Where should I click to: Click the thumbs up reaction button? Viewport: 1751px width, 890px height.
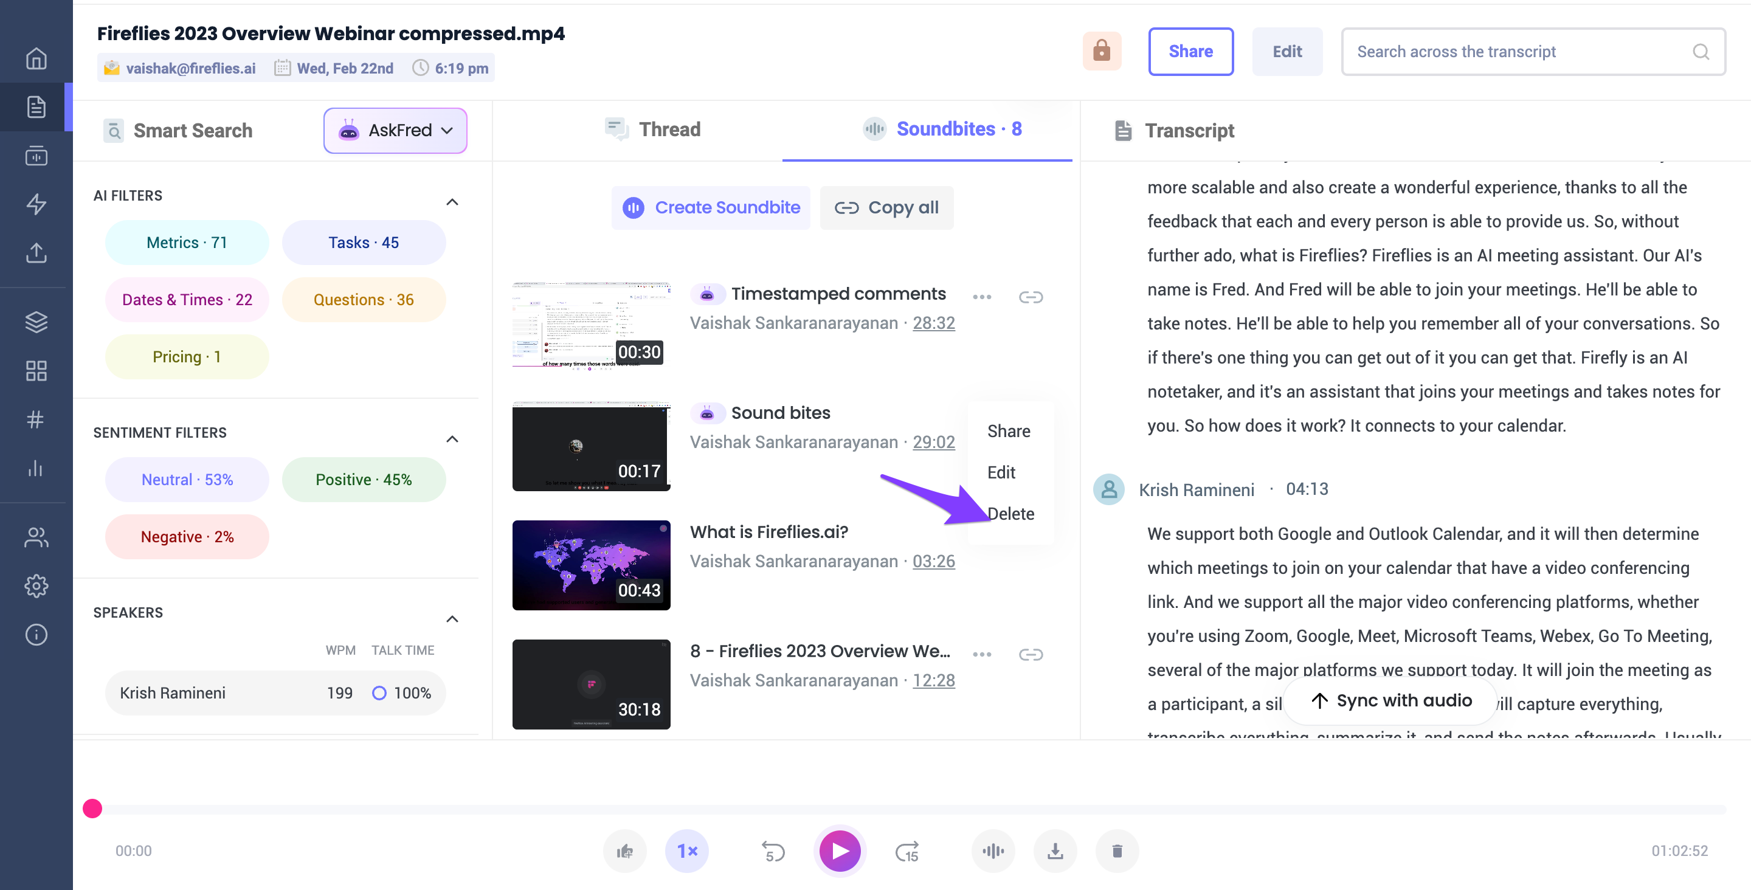pos(624,850)
